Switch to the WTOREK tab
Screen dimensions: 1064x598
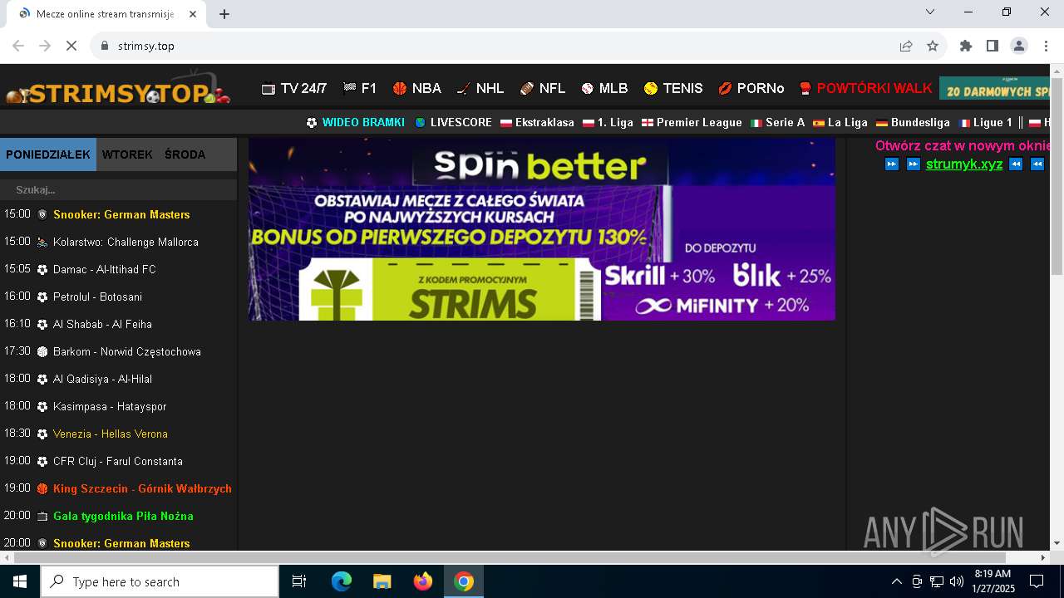coord(127,154)
